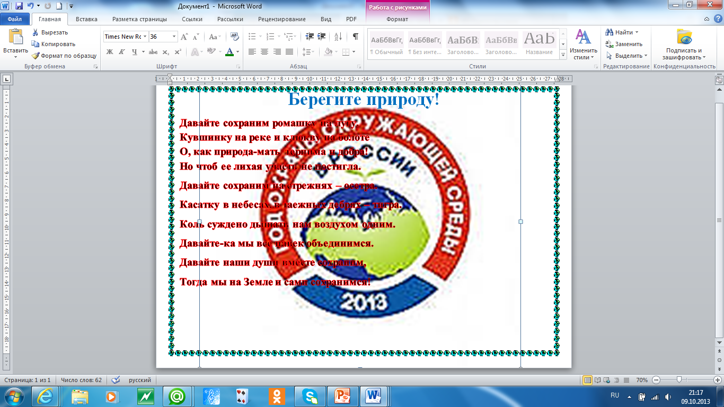This screenshot has height=407, width=724.
Task: Open line spacing menu
Action: click(310, 52)
